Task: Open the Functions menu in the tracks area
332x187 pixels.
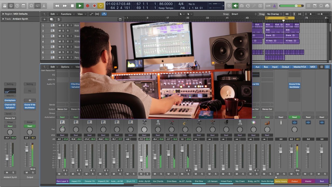Action: pos(66,14)
